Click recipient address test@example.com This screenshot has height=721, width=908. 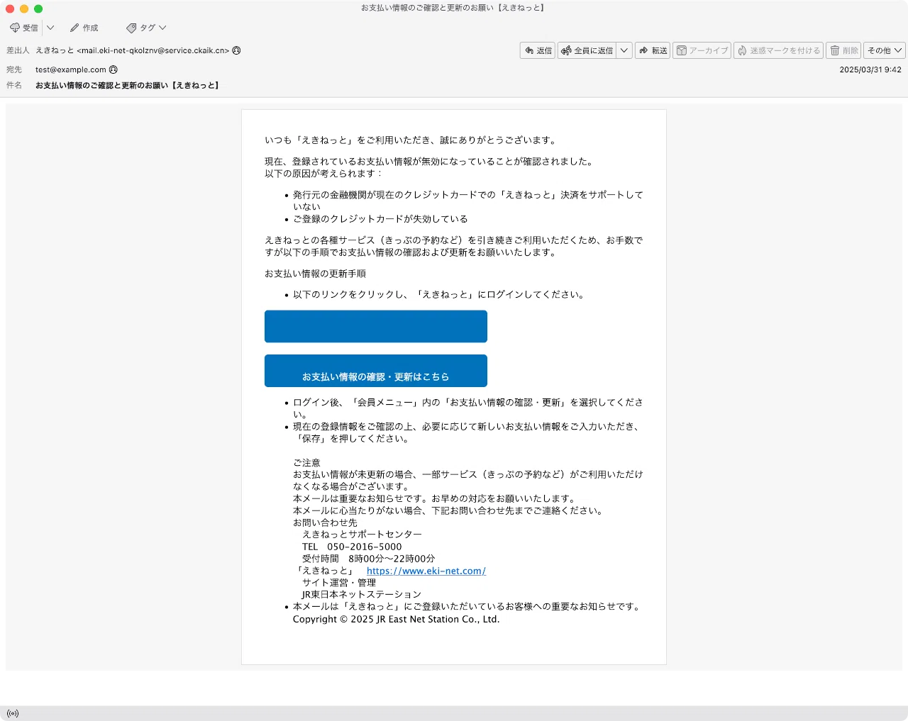pyautogui.click(x=71, y=69)
